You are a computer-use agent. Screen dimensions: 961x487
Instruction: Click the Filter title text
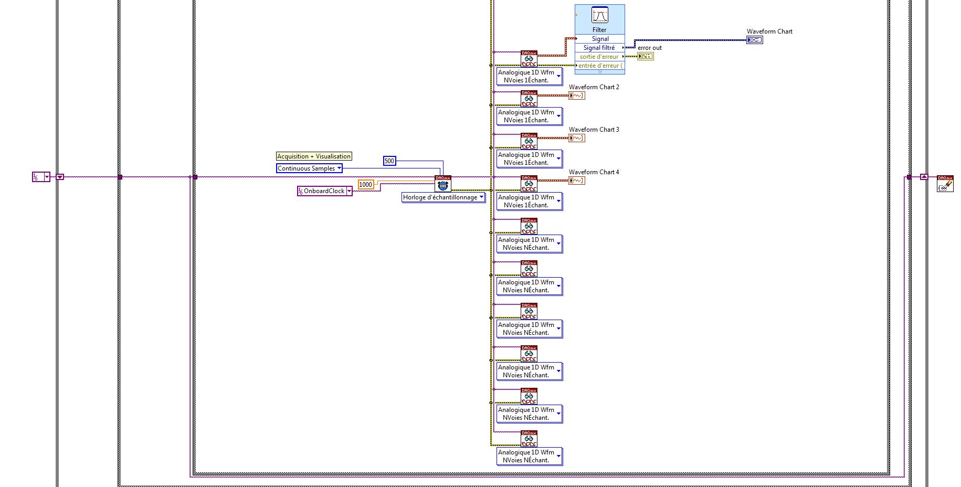point(599,30)
